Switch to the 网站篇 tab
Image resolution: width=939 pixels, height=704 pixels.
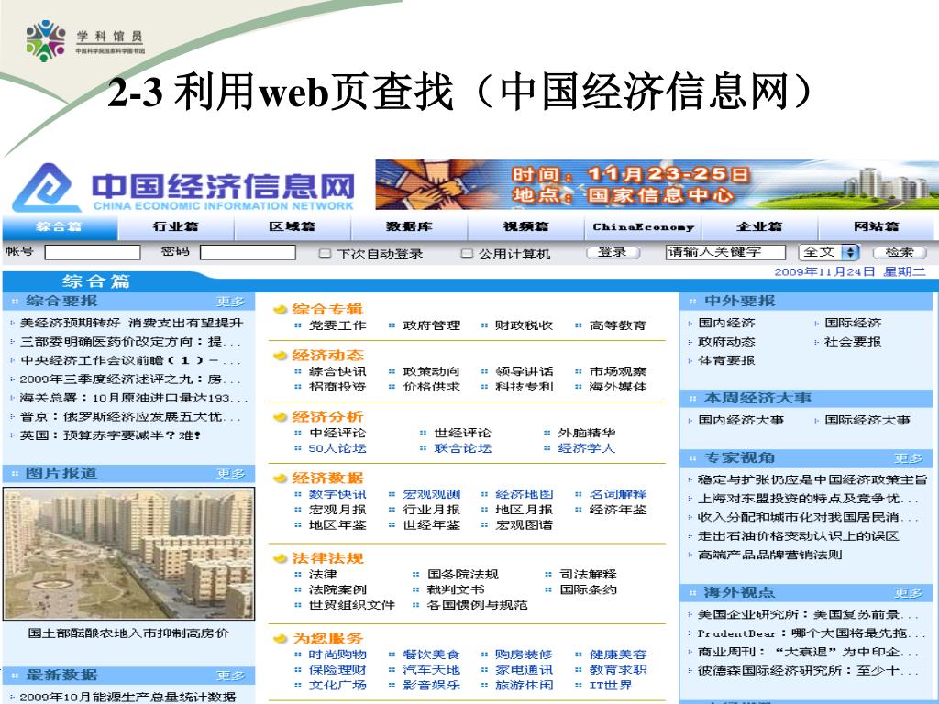[x=876, y=227]
